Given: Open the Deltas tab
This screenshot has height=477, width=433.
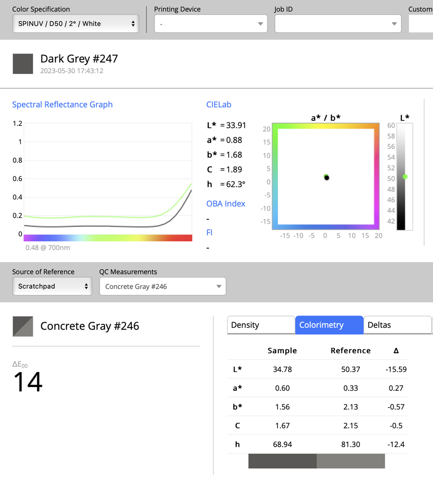Looking at the screenshot, I should (x=397, y=325).
